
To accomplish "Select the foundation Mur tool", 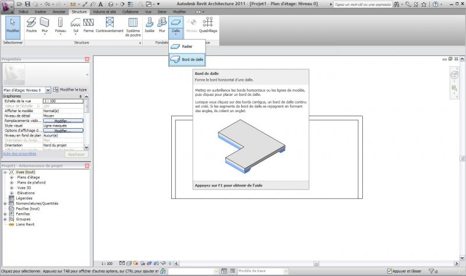I will coord(162,25).
